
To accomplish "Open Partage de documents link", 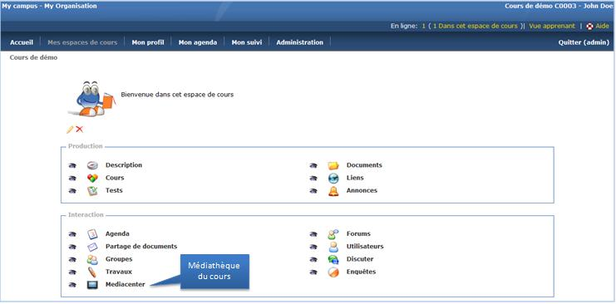I will pos(141,247).
